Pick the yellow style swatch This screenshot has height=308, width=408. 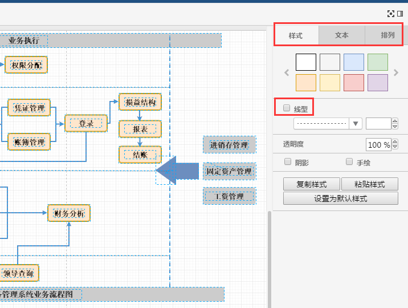[330, 83]
